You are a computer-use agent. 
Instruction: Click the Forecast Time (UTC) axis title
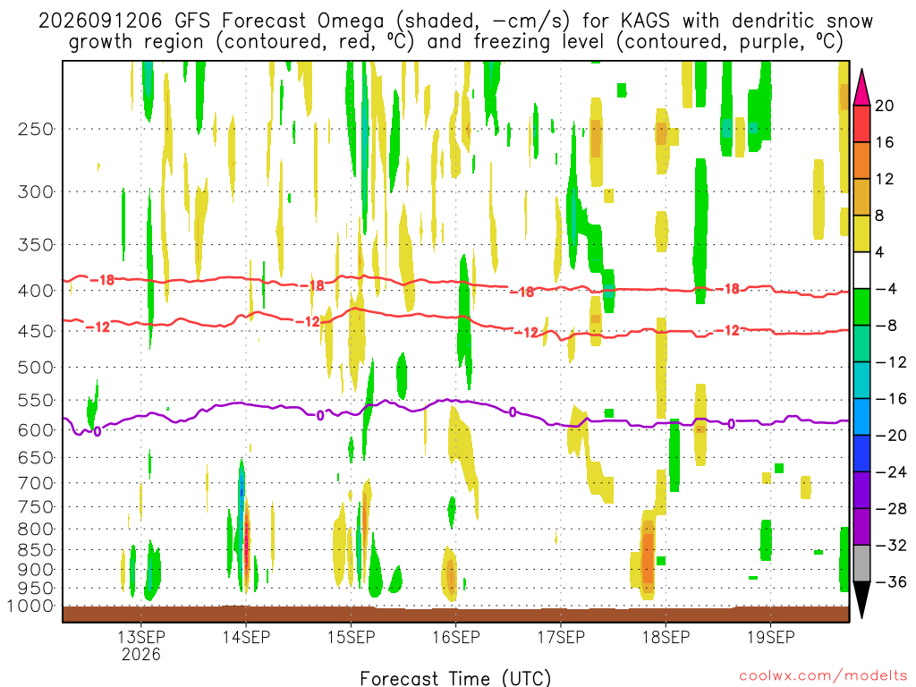click(455, 678)
